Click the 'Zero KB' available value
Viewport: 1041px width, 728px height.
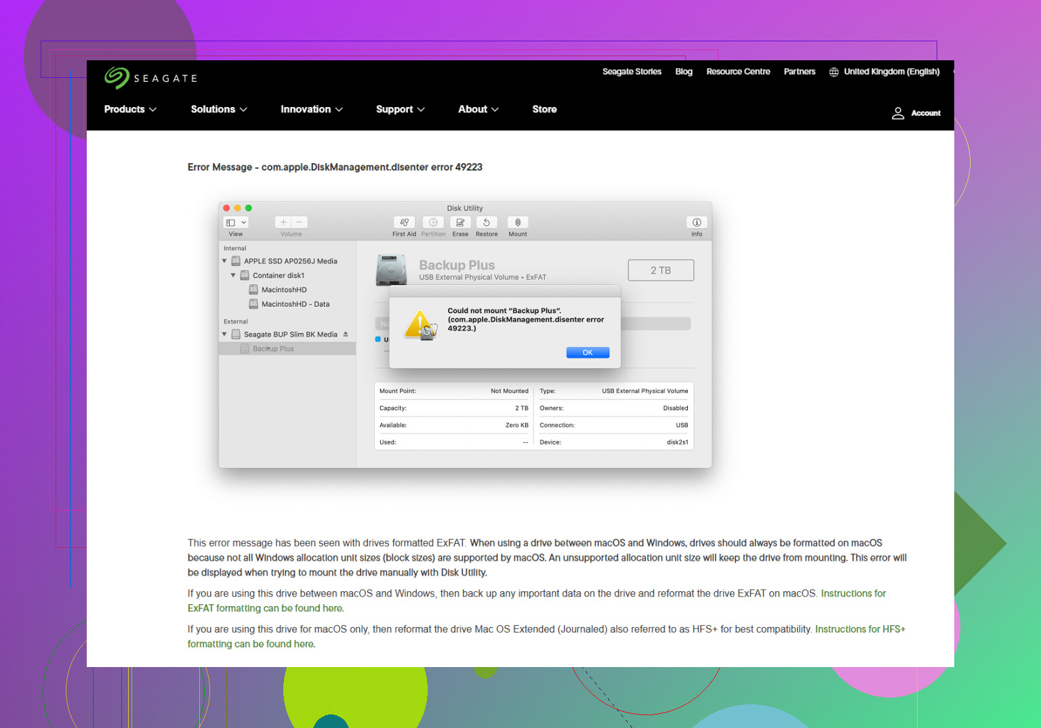pyautogui.click(x=516, y=425)
